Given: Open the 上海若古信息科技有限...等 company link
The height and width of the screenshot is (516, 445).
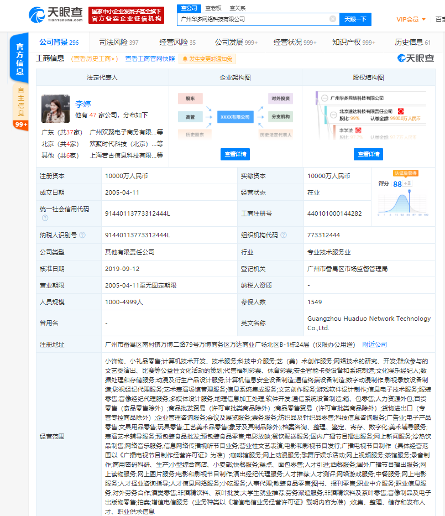Looking at the screenshot, I should 126,155.
